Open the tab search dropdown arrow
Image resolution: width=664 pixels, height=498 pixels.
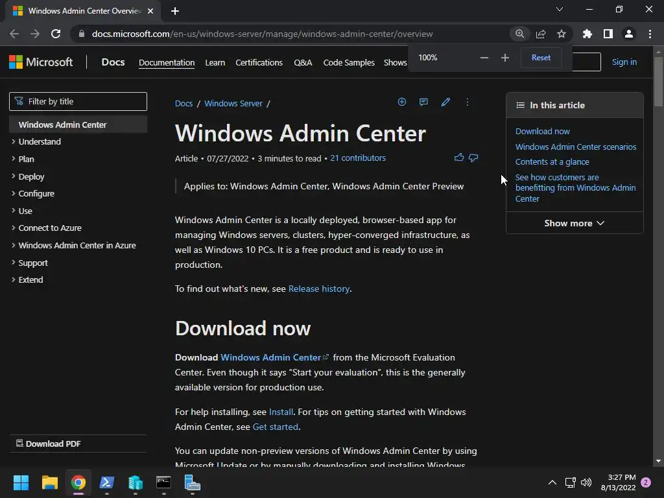tap(560, 9)
